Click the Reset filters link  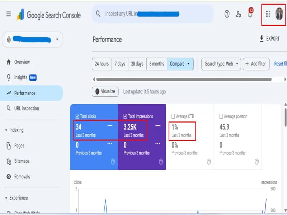point(281,64)
